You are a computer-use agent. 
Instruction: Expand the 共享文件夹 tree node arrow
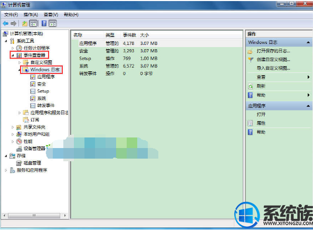tap(12, 127)
